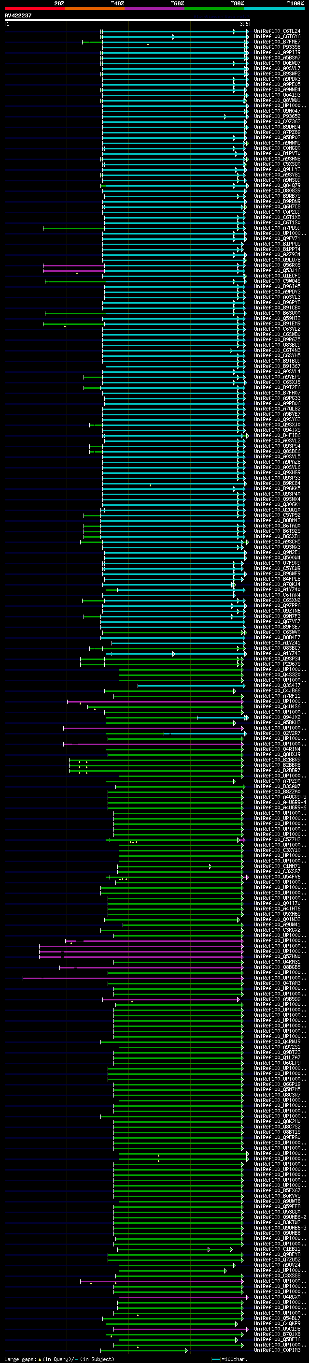Click the cyan alignment bar of UniRef100_A9PII9
Screen dimensions: 309x1363
click(175, 53)
